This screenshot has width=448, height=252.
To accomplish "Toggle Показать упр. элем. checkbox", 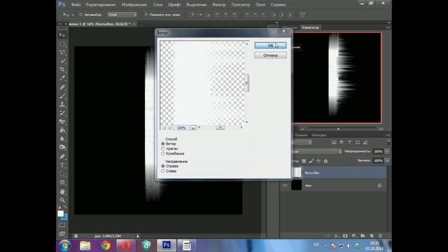I will point(146,15).
